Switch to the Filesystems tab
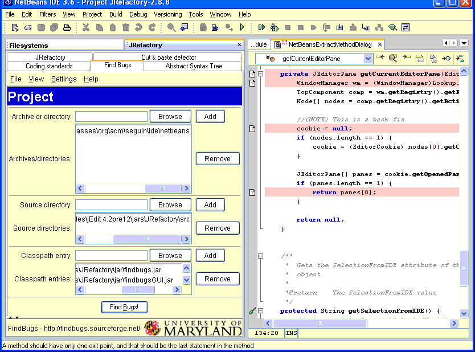This screenshot has width=475, height=352. pyautogui.click(x=65, y=46)
